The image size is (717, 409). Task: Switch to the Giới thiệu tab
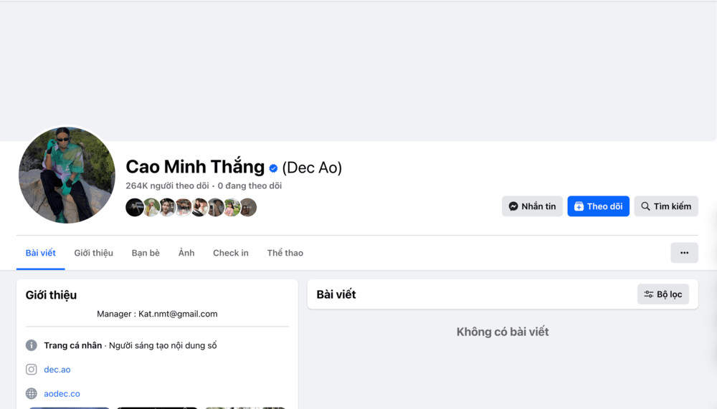point(93,253)
